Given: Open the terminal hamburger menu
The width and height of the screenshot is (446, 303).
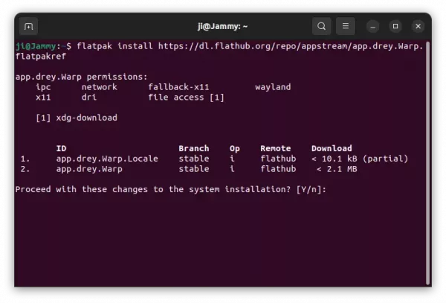Looking at the screenshot, I should pyautogui.click(x=346, y=26).
